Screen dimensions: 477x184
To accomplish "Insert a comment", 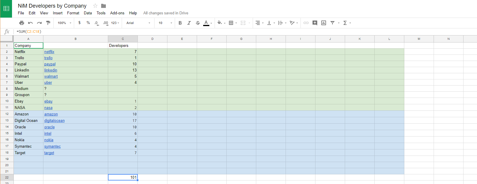I will pyautogui.click(x=315, y=23).
